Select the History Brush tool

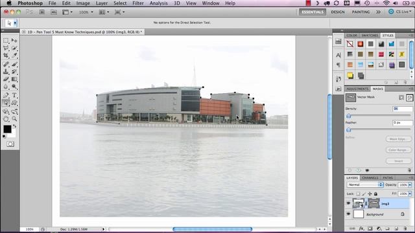click(x=14, y=72)
